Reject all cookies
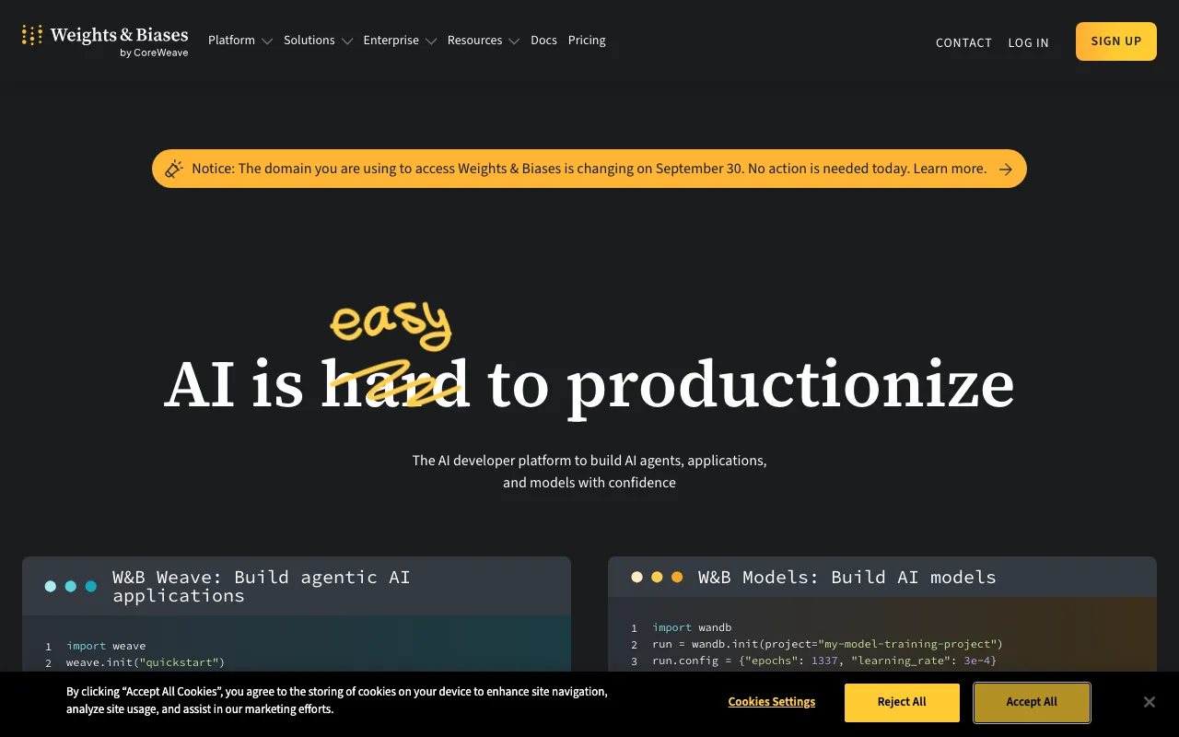 902,703
